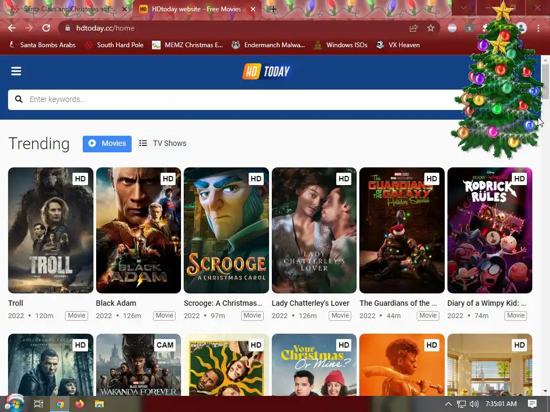This screenshot has height=412, width=550.
Task: Launch Firefox from the taskbar
Action: pyautogui.click(x=79, y=404)
